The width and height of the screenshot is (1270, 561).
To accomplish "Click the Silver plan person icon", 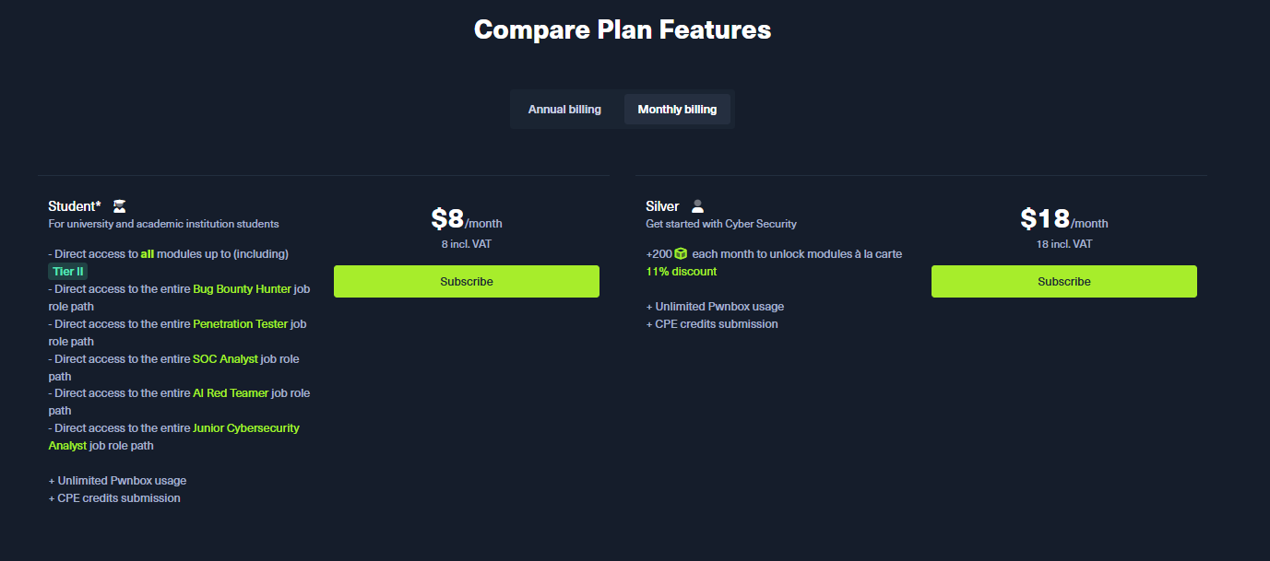I will pyautogui.click(x=697, y=206).
